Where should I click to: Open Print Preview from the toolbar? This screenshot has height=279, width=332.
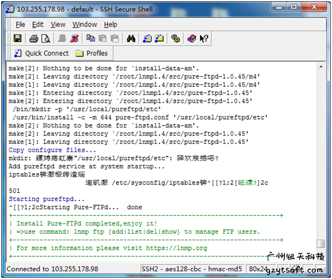(x=46, y=39)
